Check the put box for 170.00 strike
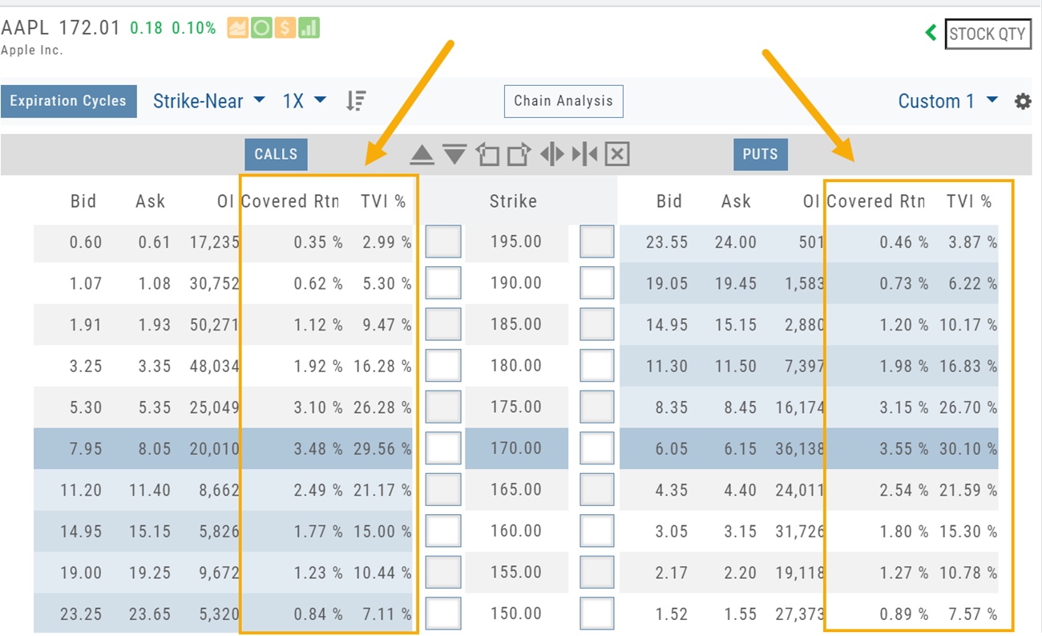1042x636 pixels. (596, 448)
